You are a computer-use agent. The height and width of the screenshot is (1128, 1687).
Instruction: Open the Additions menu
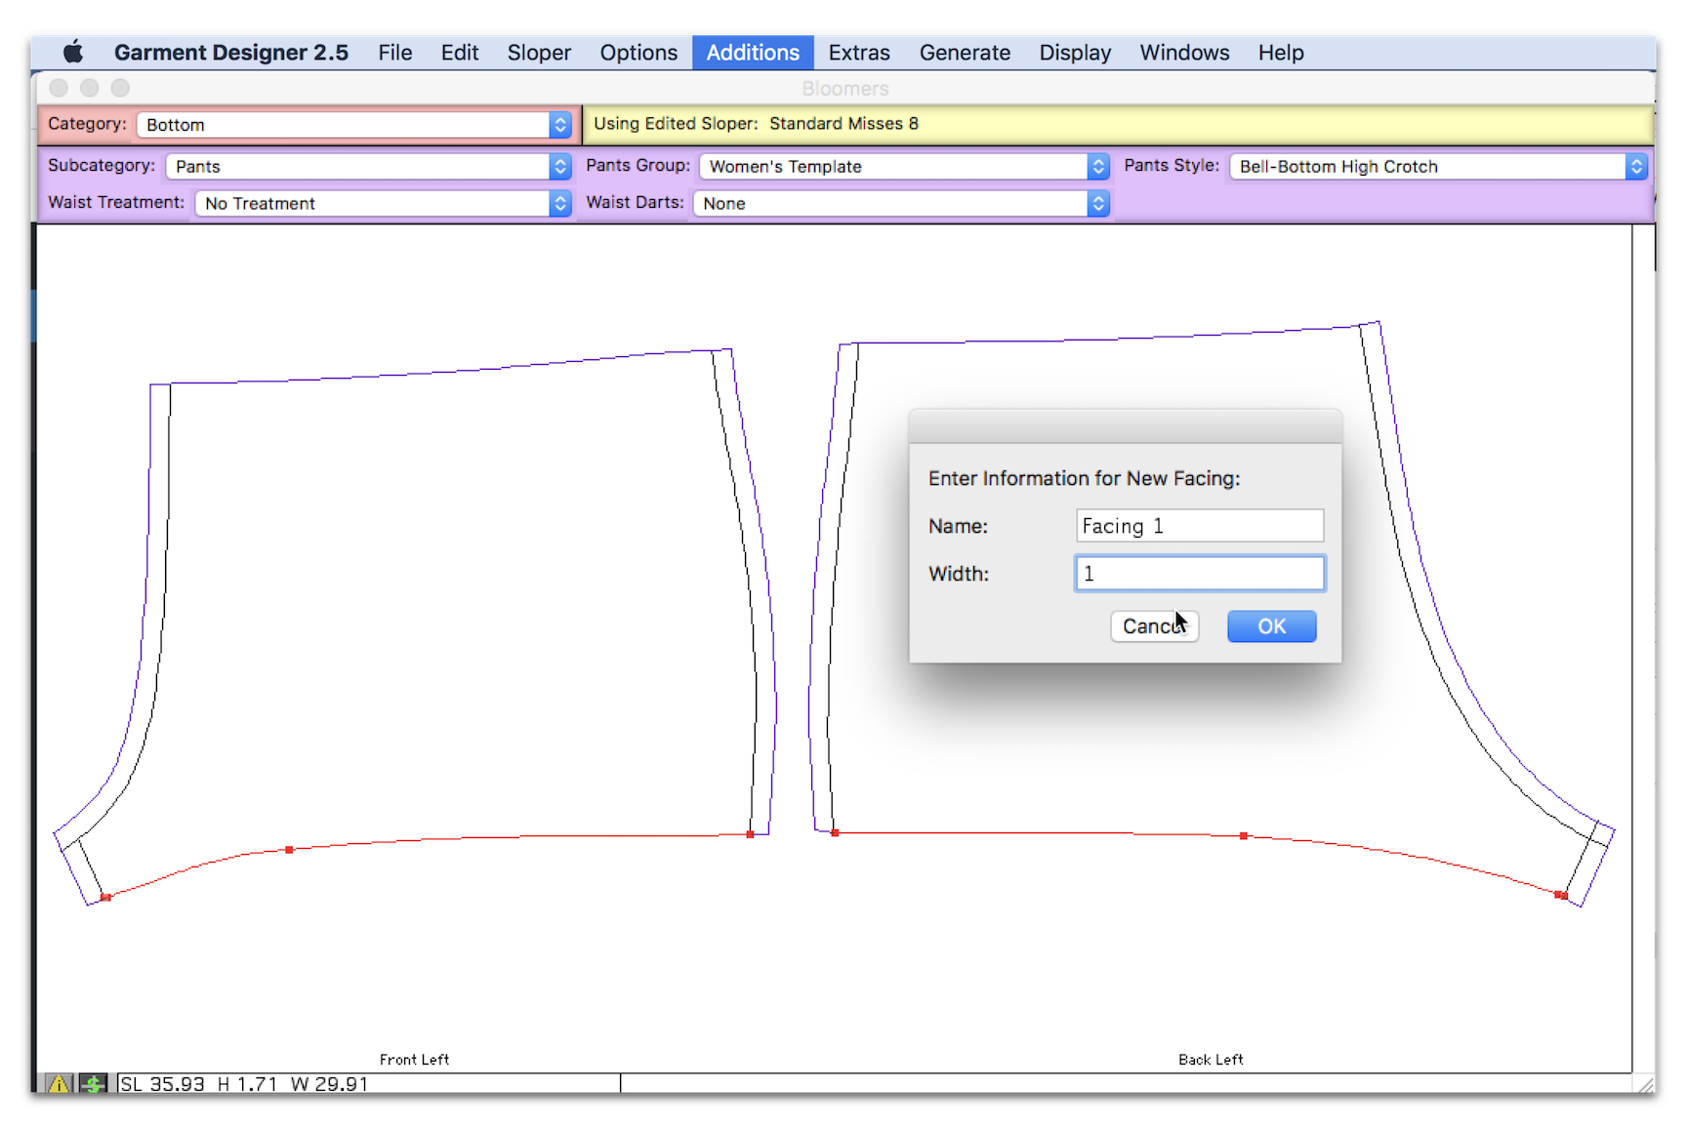(x=753, y=53)
